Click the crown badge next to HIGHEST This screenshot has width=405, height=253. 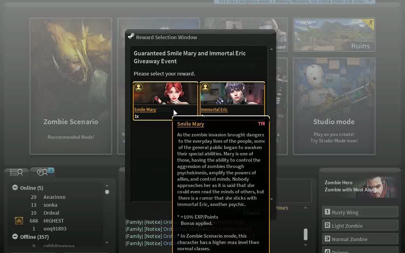coord(19,221)
